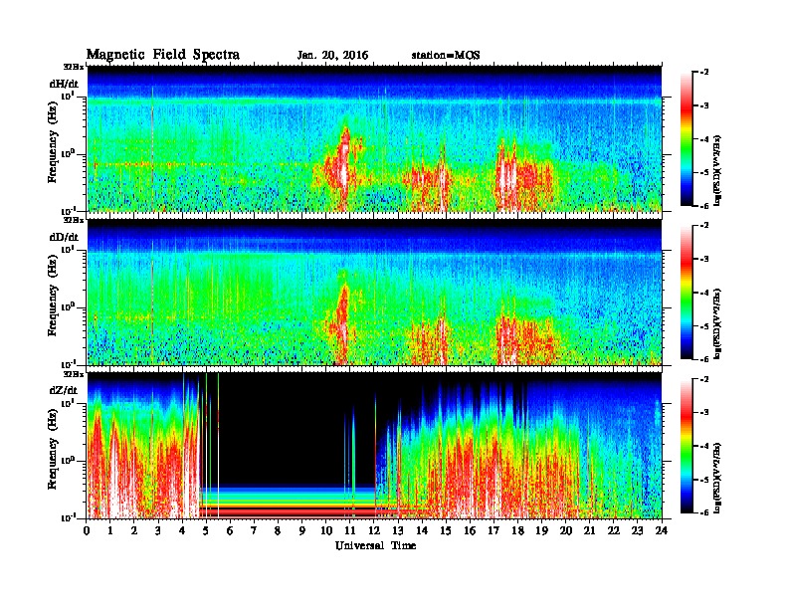Pick the dH/dt panel's color scale bar

[687, 138]
